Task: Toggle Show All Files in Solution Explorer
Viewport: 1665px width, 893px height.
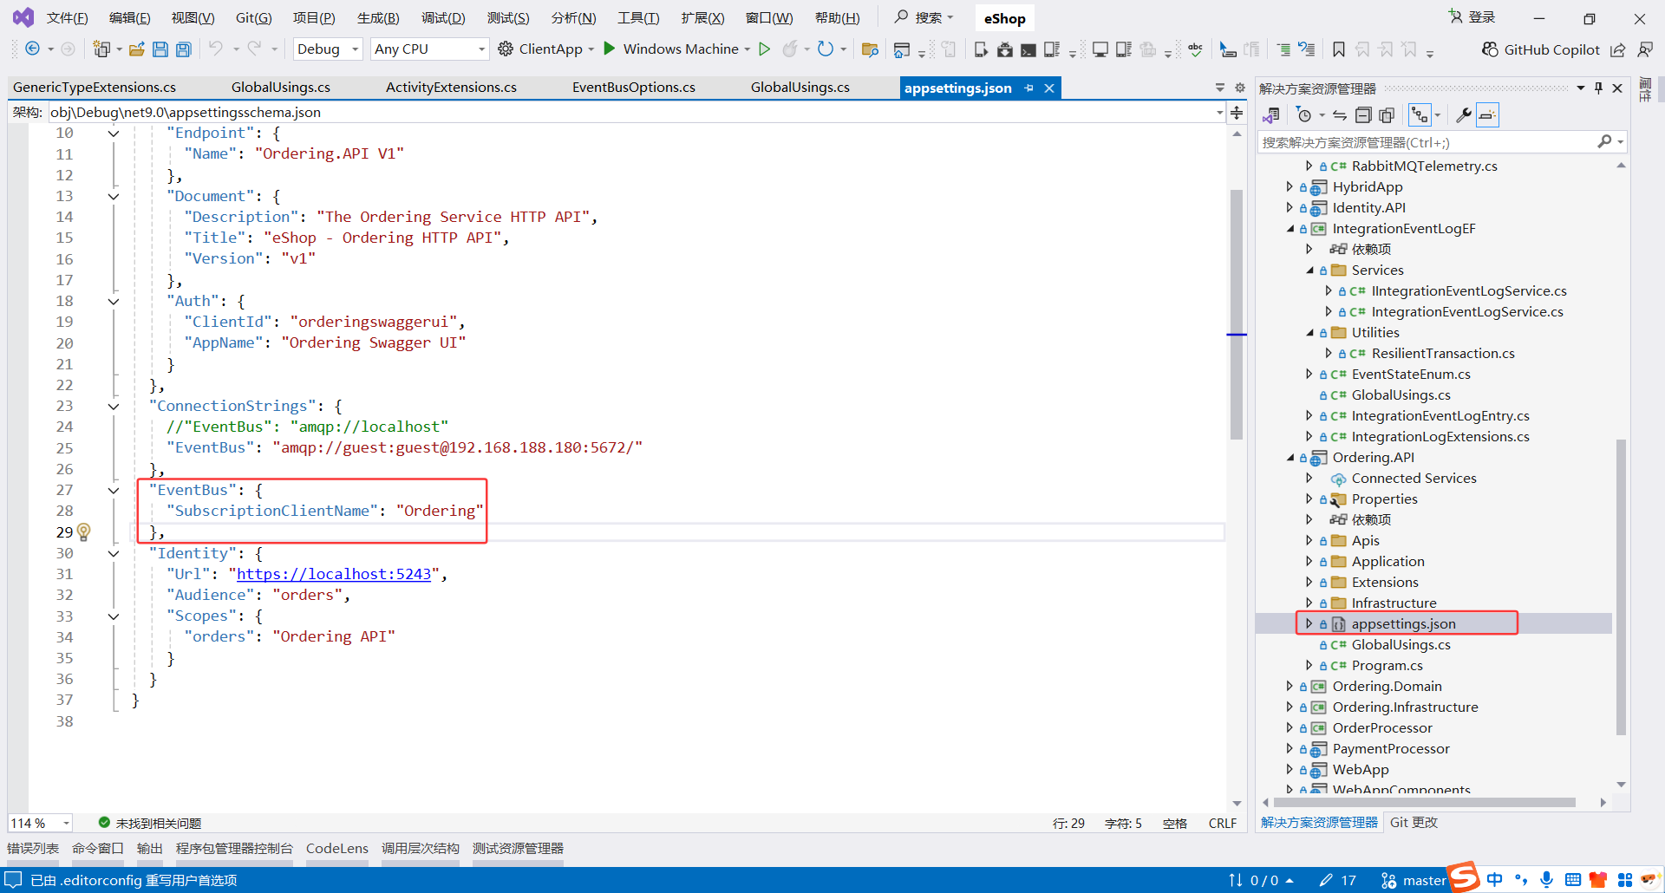Action: 1387,115
